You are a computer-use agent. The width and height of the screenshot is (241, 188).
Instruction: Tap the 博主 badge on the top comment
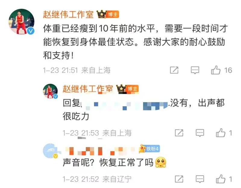113,14
